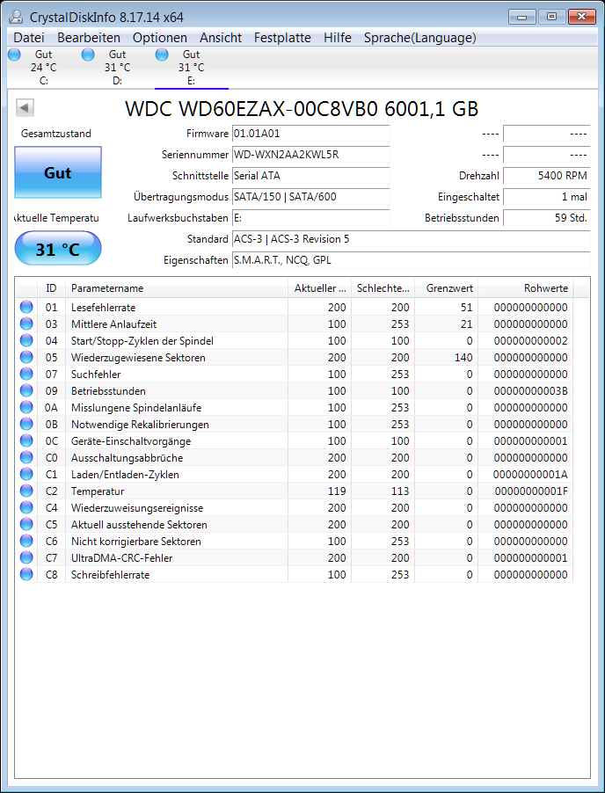Image resolution: width=605 pixels, height=793 pixels.
Task: Click status orb for Wiederzuweisungsereignisse row
Action: click(26, 507)
